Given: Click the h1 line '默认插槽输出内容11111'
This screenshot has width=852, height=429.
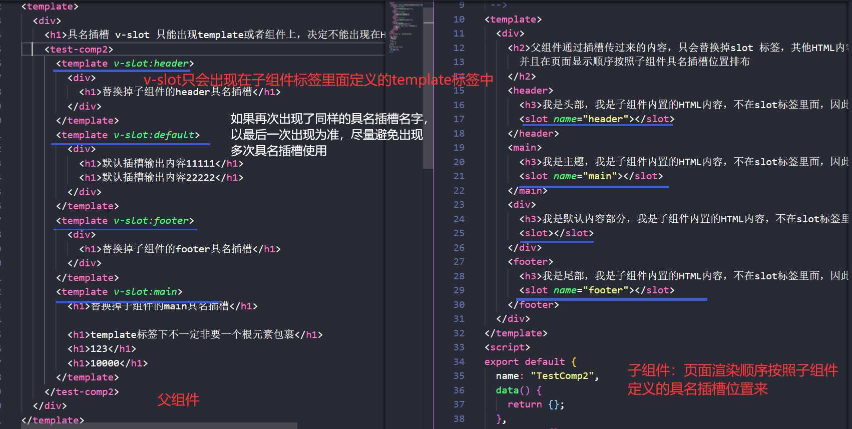Looking at the screenshot, I should (x=161, y=164).
